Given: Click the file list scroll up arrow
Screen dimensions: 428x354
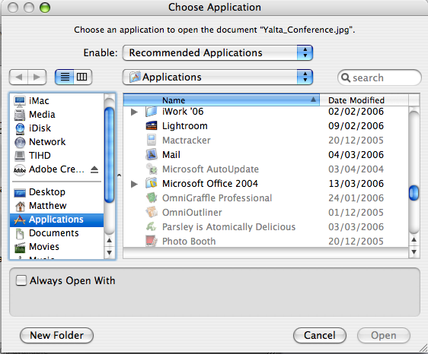Looking at the screenshot, I should click(x=414, y=239).
